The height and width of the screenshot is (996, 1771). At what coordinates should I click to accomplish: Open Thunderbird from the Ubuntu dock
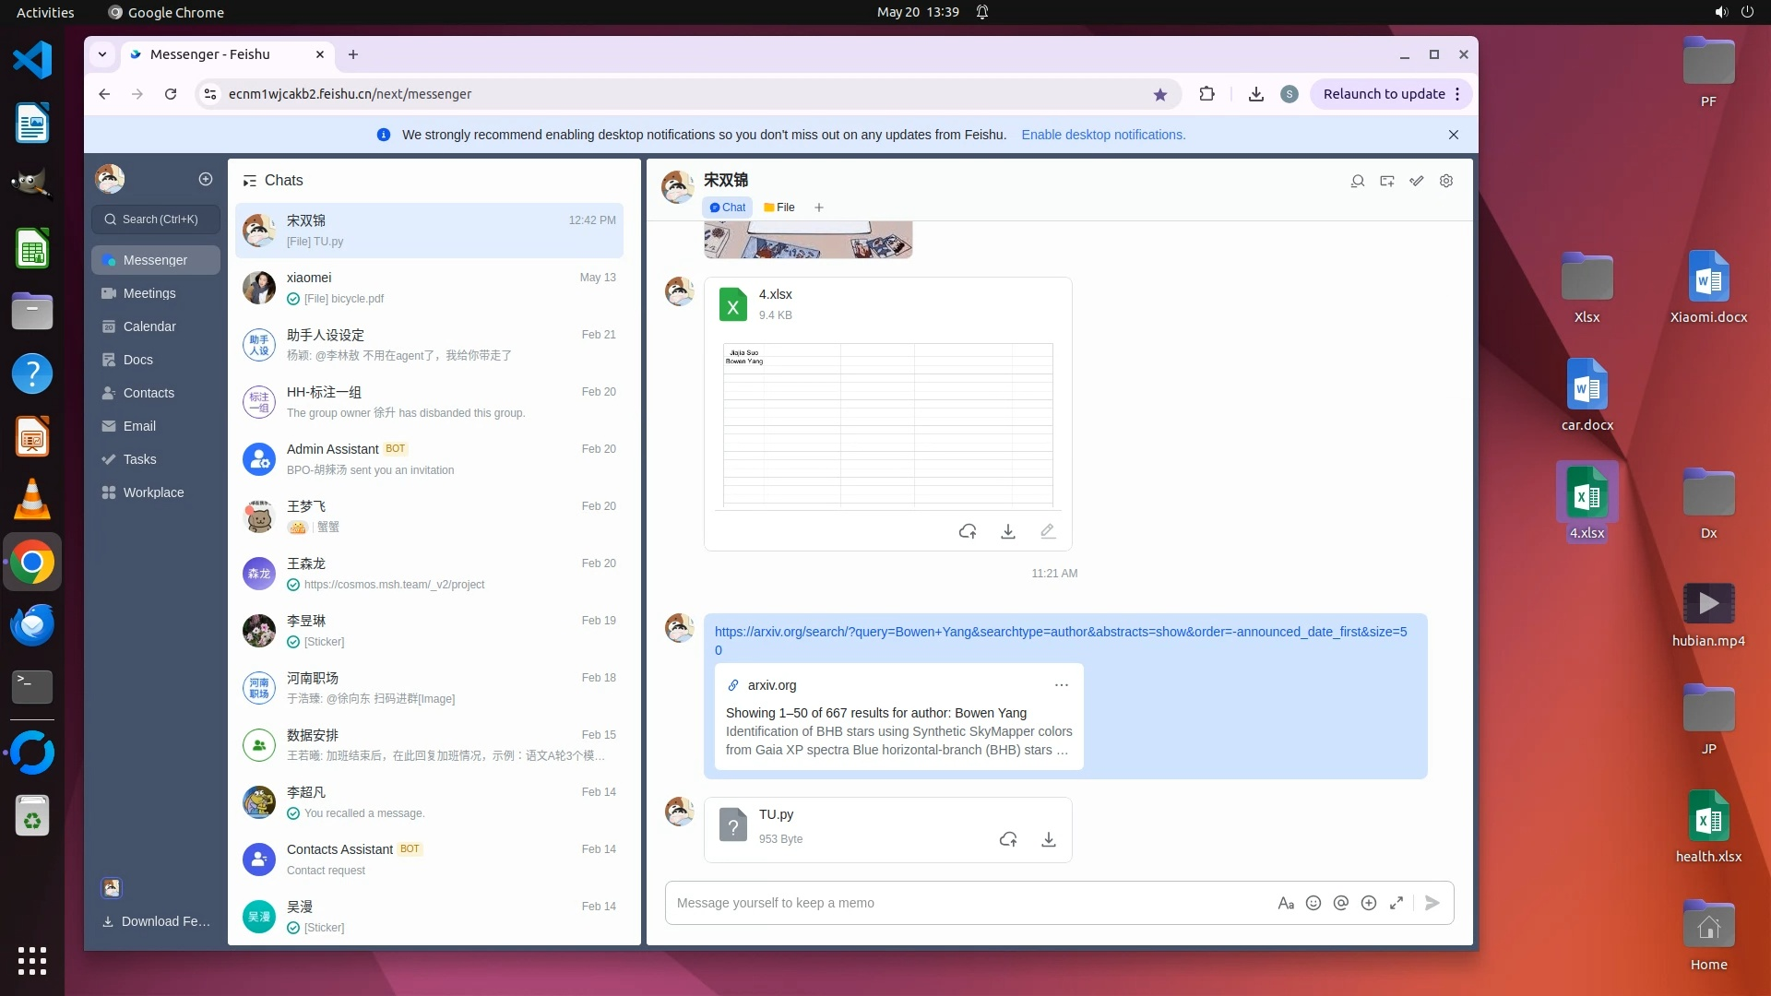pos(32,625)
